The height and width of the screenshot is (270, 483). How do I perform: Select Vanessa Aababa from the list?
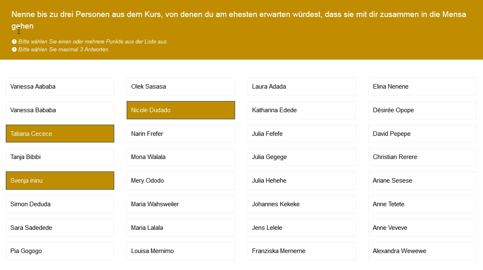[60, 87]
